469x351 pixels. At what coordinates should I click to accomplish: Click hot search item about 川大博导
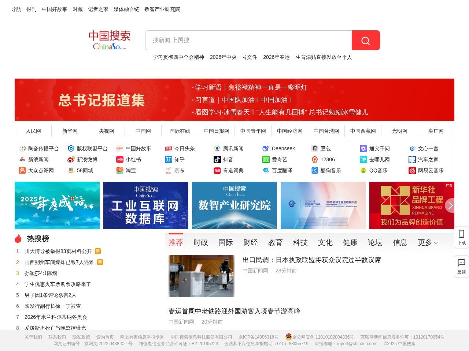pyautogui.click(x=59, y=251)
